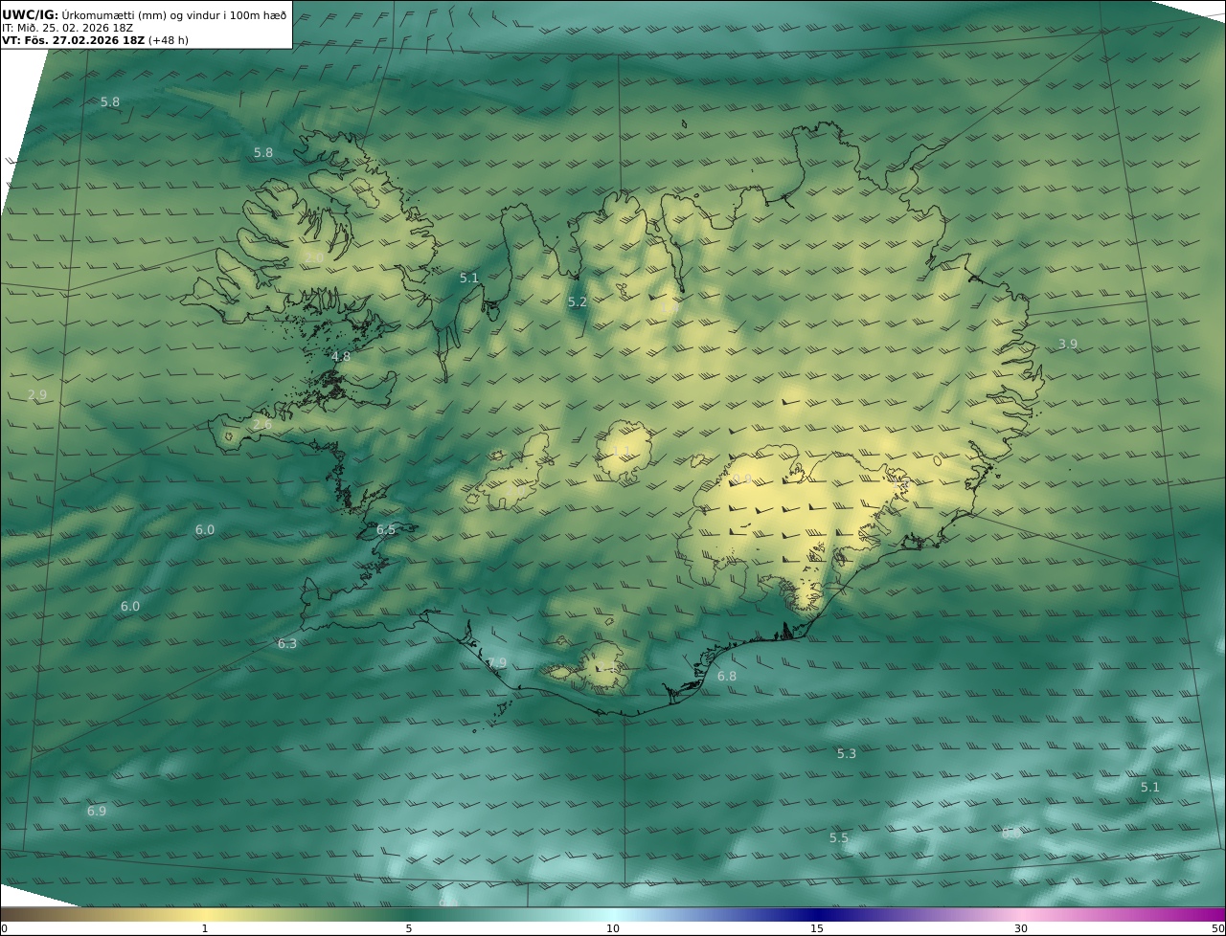Click the 5.2 precipitation value label

pos(577,302)
